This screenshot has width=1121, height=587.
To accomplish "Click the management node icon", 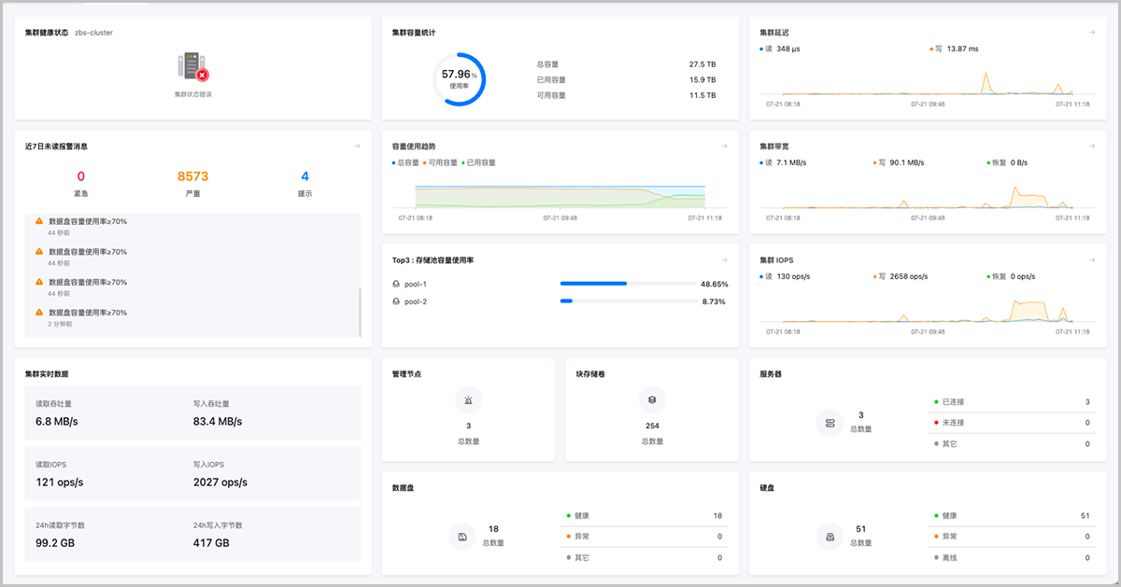I will [x=468, y=399].
